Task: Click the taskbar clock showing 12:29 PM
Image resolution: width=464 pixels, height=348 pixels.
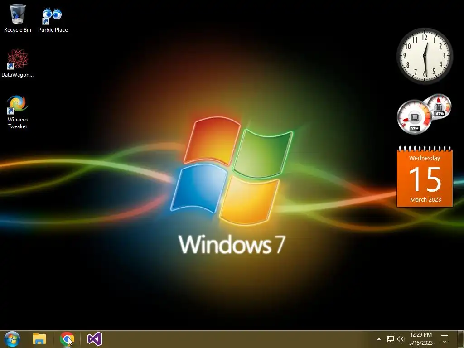Action: tap(421, 339)
